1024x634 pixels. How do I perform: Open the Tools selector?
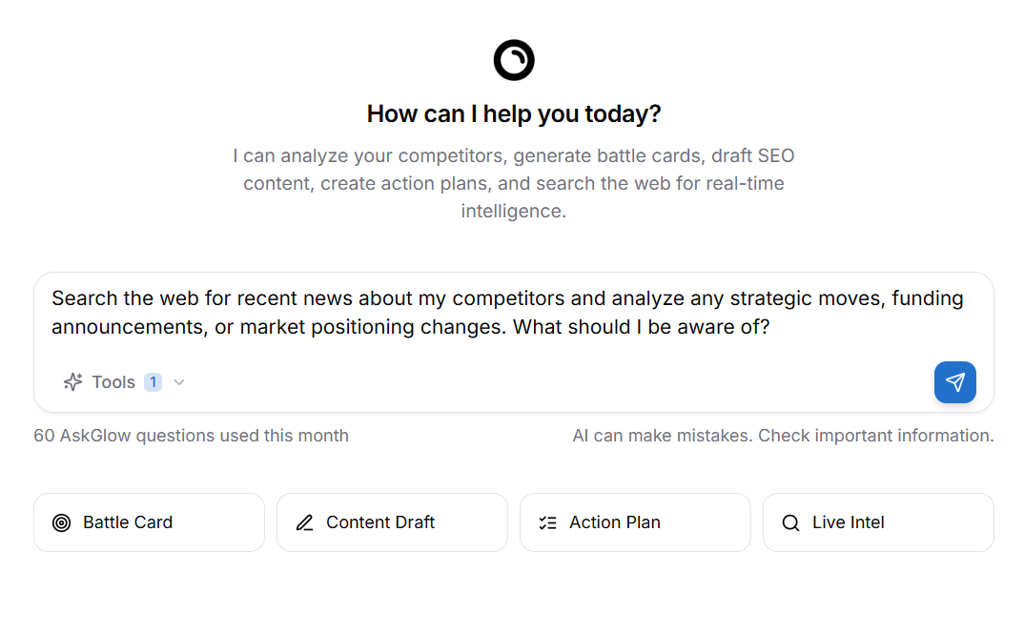[x=124, y=381]
